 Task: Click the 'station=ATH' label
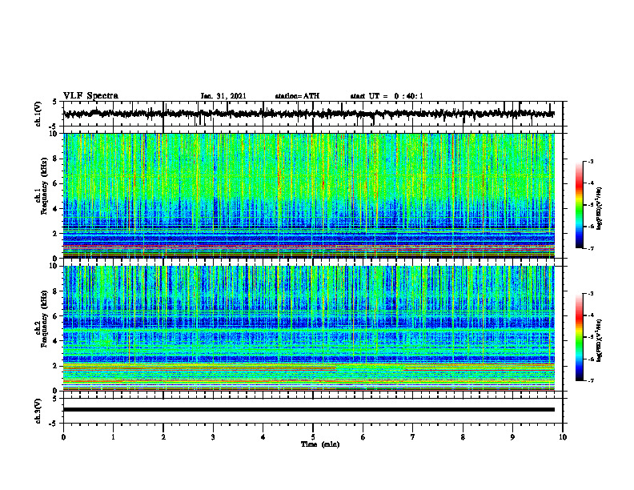[x=297, y=96]
